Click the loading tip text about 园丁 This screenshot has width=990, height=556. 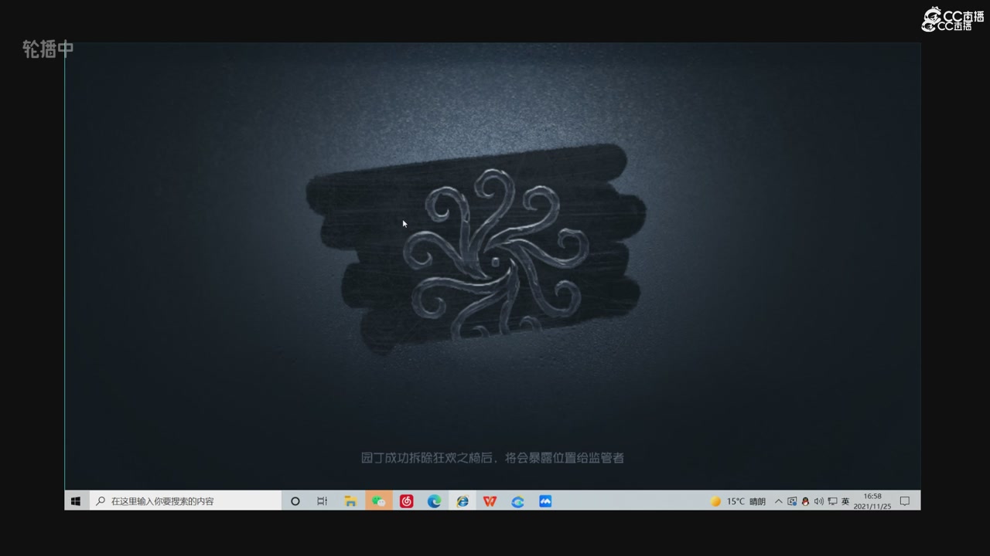coord(492,458)
